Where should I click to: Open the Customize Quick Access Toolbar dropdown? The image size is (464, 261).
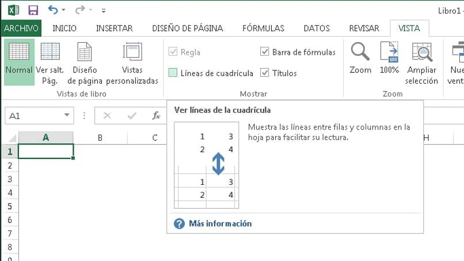click(103, 10)
